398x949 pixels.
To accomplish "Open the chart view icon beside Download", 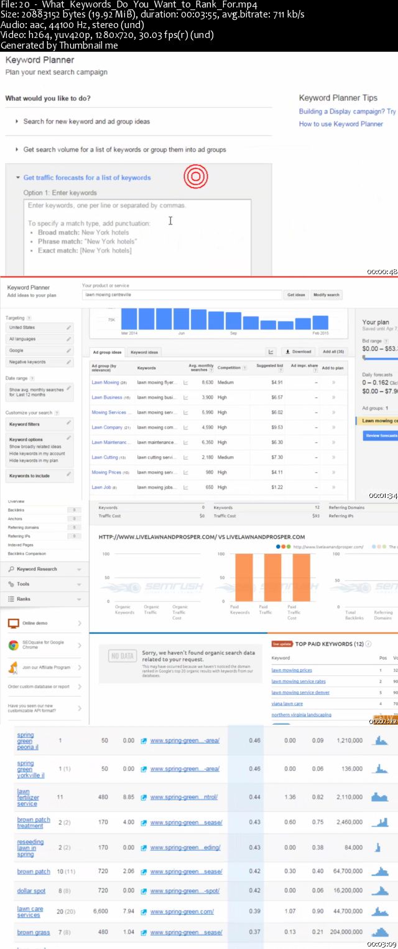I will click(x=271, y=352).
